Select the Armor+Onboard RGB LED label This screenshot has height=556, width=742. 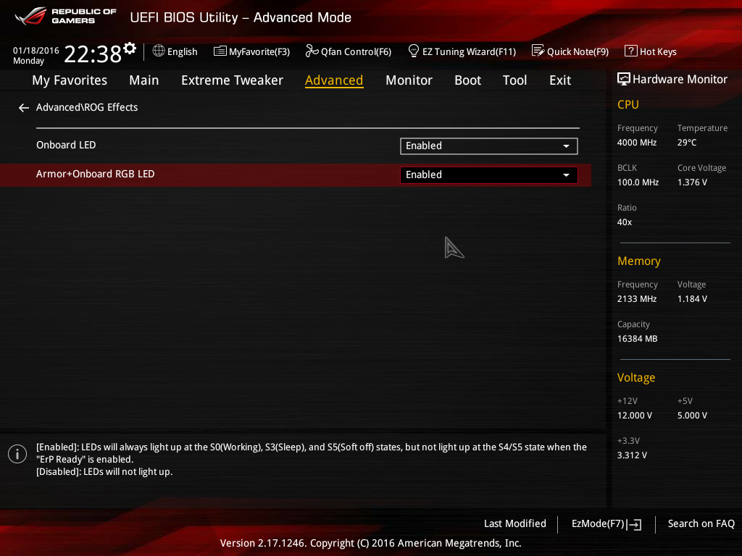pyautogui.click(x=96, y=174)
